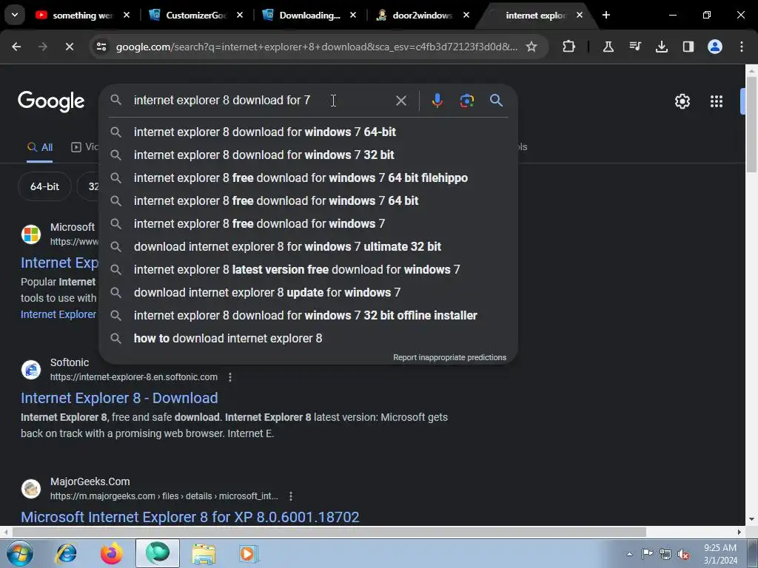Stop loading the page
This screenshot has width=758, height=568.
(69, 47)
